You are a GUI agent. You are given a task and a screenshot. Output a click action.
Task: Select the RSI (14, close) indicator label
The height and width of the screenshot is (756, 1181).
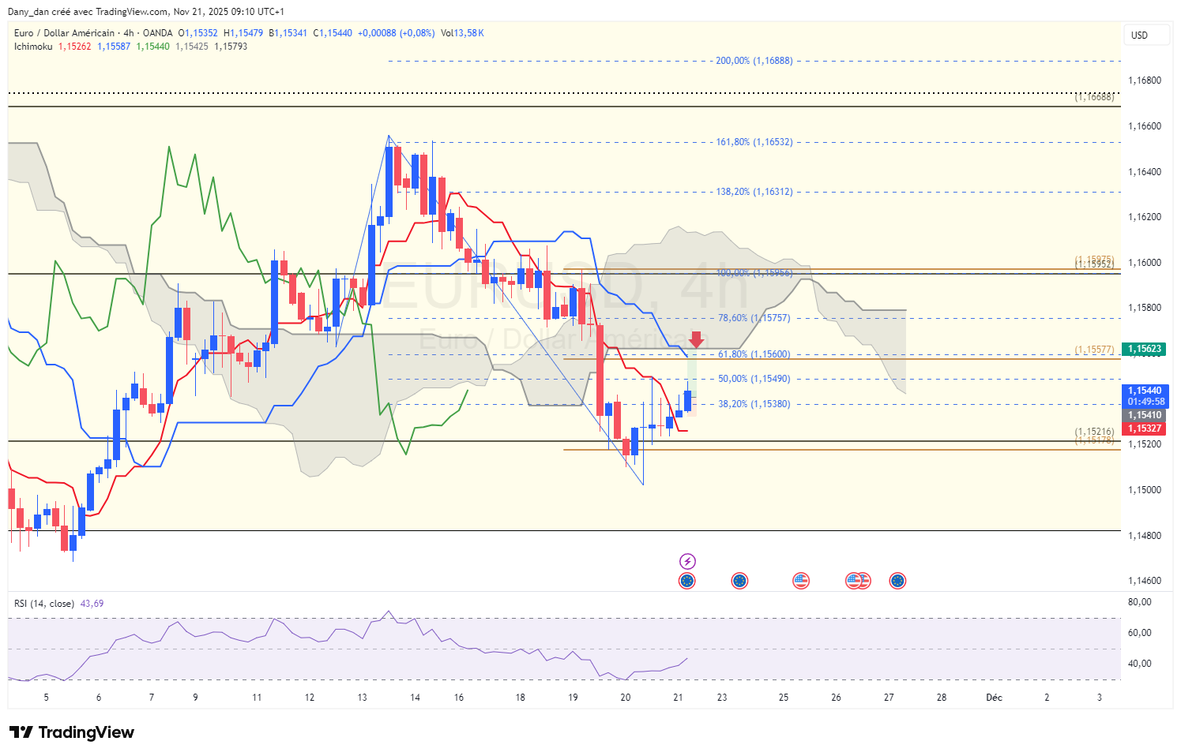pos(44,604)
